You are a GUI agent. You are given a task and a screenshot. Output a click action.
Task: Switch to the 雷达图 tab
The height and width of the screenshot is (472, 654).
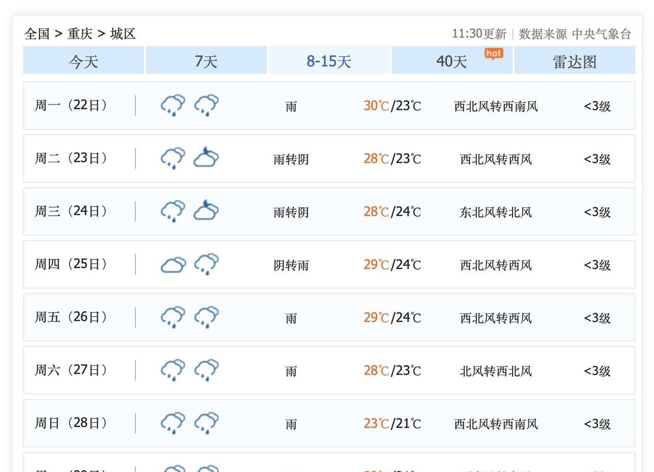click(575, 61)
